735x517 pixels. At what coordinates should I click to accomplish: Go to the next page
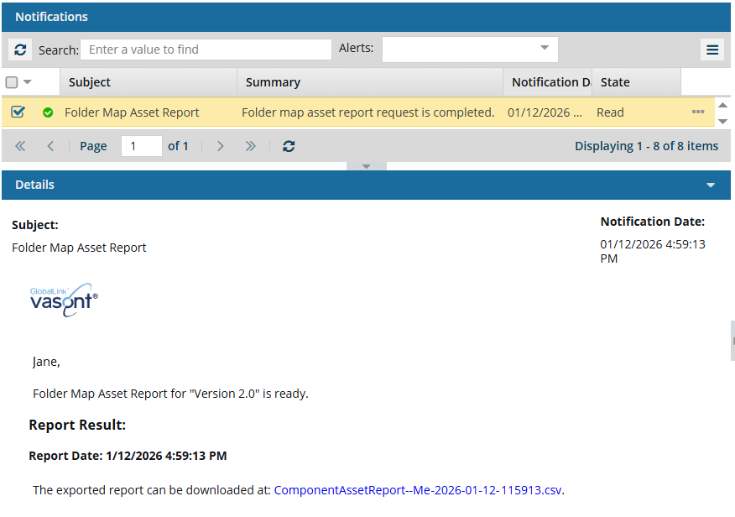click(221, 146)
